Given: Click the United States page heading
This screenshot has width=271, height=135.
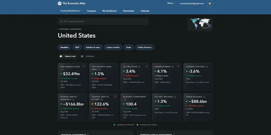Looking at the screenshot, I should click(x=77, y=35).
